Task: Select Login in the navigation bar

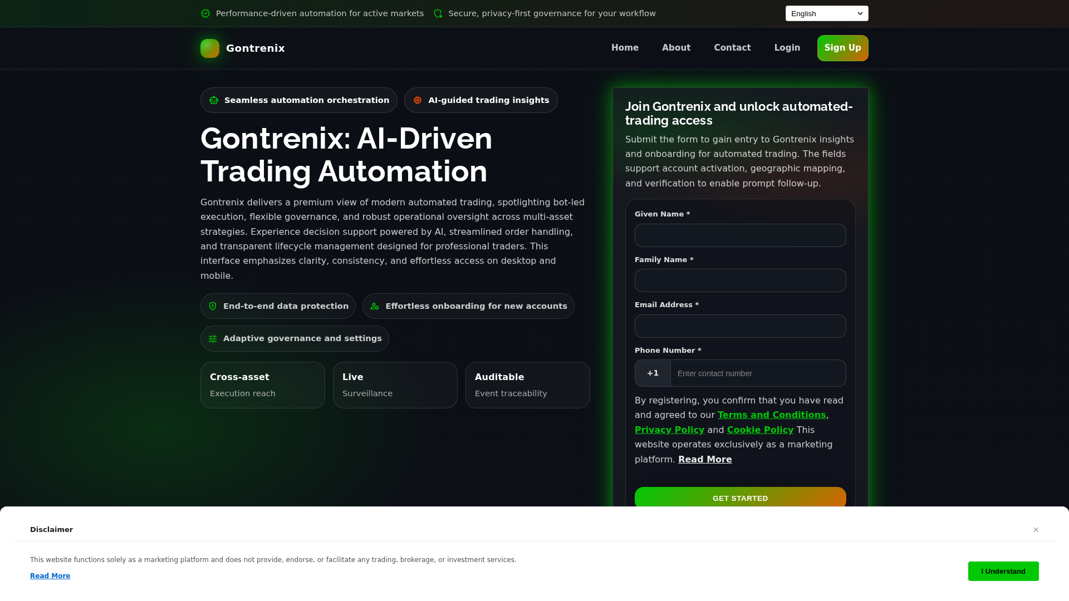Action: (x=787, y=48)
